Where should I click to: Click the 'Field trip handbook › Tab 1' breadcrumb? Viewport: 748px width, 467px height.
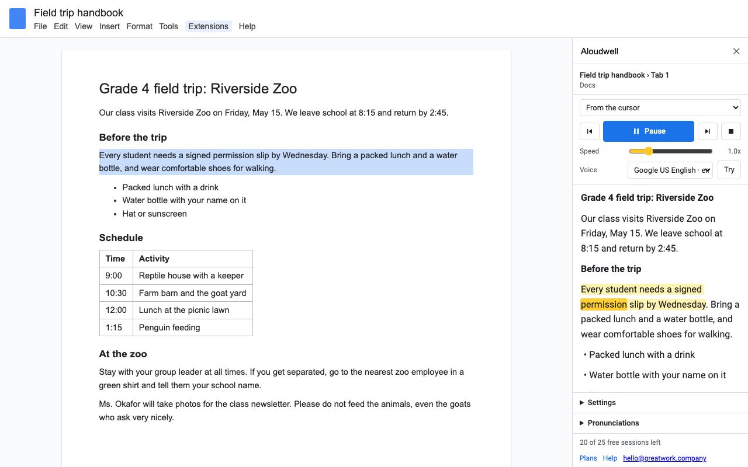coord(624,75)
